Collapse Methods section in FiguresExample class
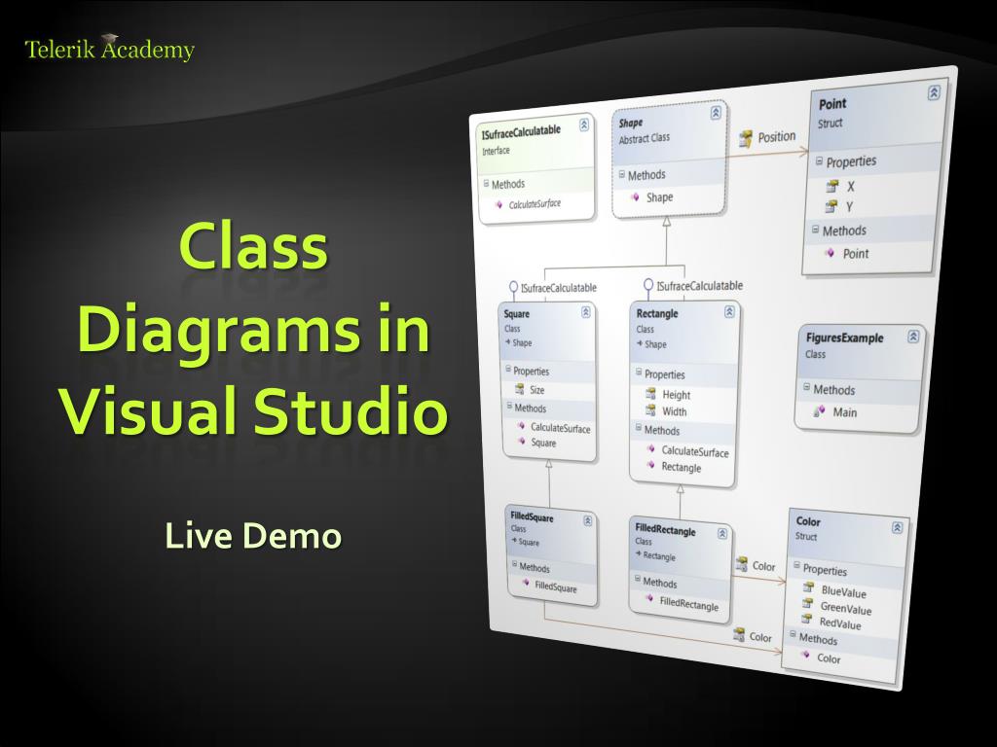This screenshot has height=747, width=997. [x=806, y=387]
